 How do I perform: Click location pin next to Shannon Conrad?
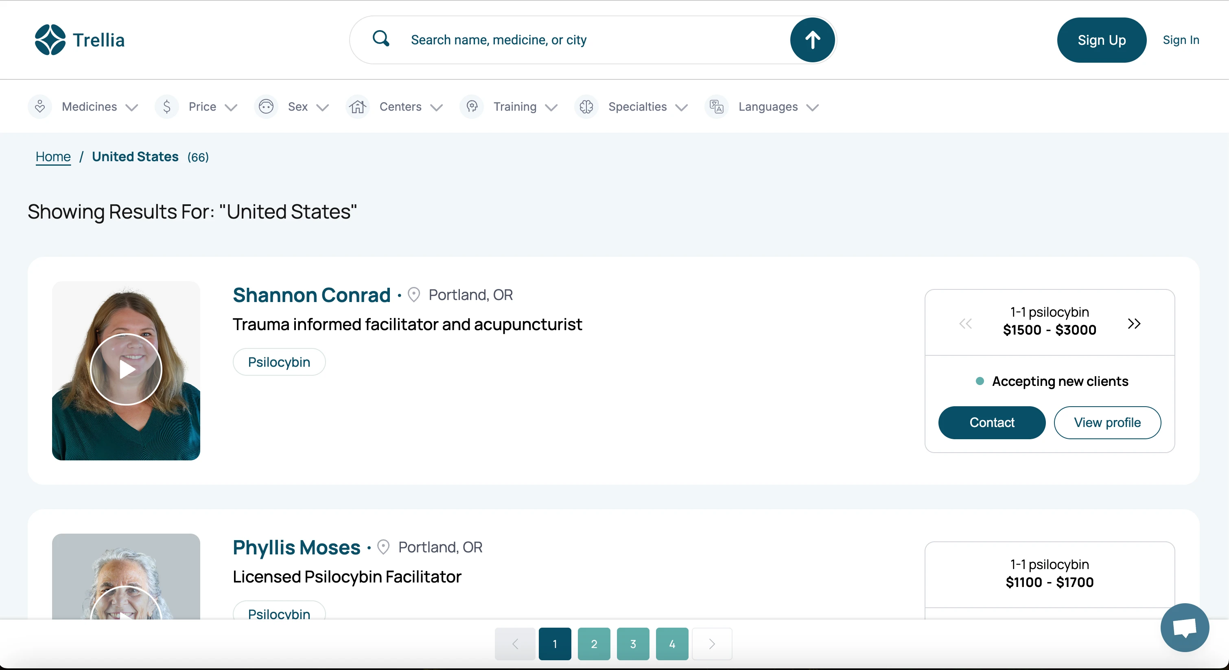tap(413, 295)
